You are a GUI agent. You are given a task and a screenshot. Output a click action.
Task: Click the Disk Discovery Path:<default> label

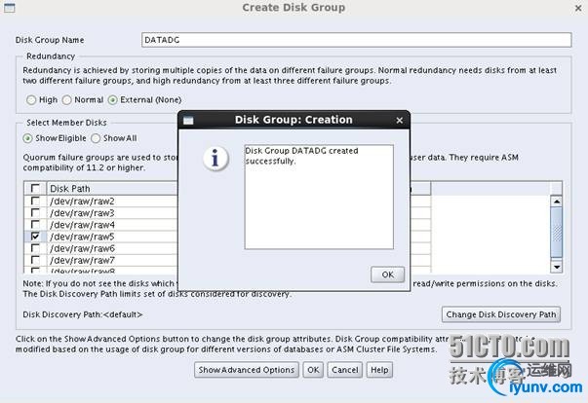coord(83,314)
